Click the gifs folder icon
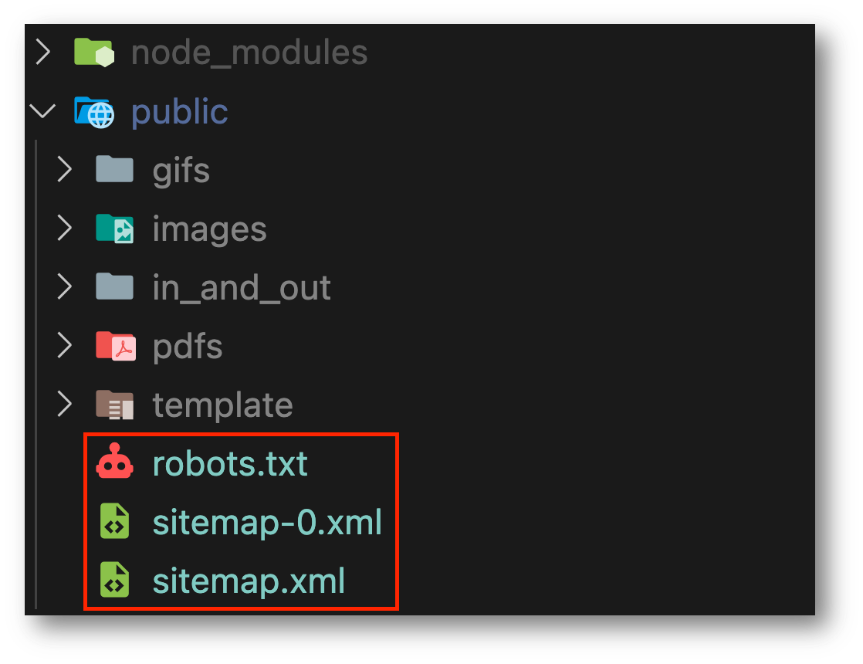 click(114, 169)
